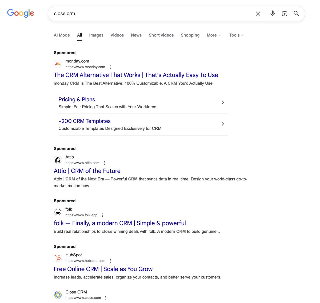The width and height of the screenshot is (320, 303).
Task: Open 'The CRM Alternative That Works' ad link
Action: [136, 75]
